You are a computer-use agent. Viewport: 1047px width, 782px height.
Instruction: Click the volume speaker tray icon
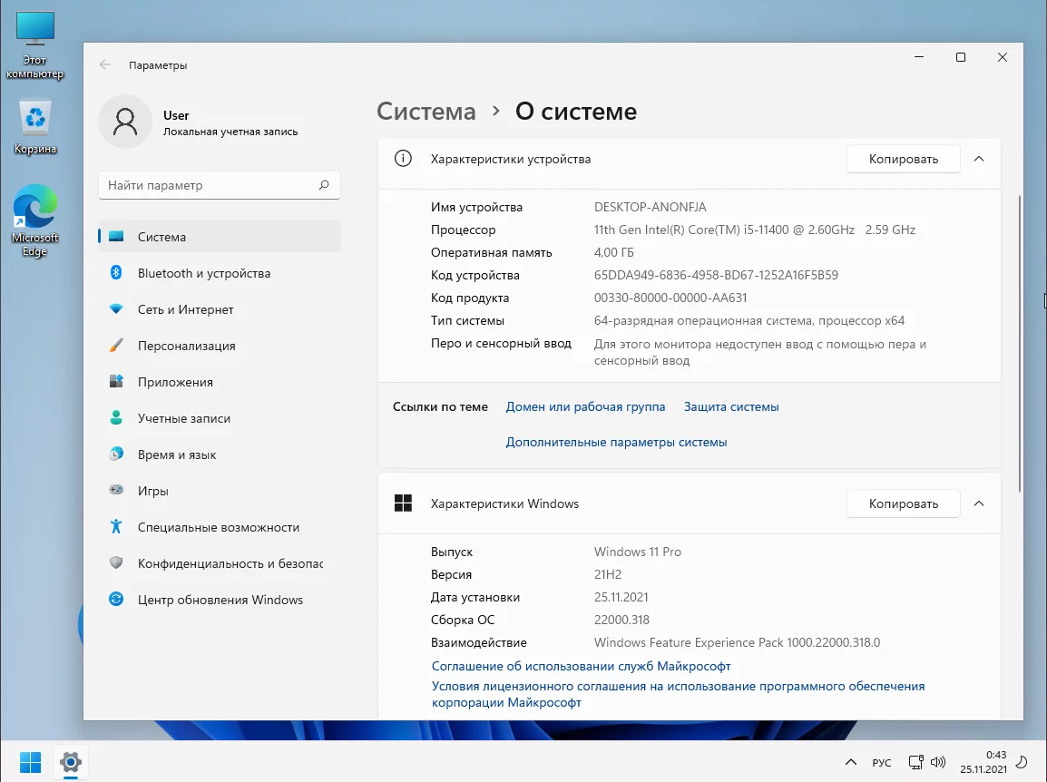tap(938, 762)
